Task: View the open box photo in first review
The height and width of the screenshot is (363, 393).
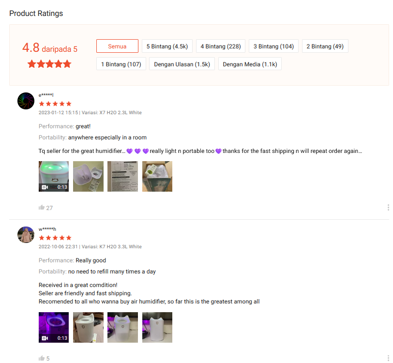Action: point(157,176)
